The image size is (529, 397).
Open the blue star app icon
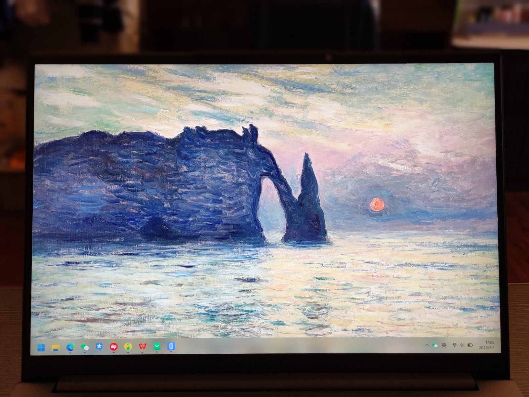click(99, 347)
